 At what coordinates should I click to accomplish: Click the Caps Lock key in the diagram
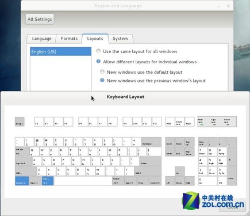[x=24, y=161]
